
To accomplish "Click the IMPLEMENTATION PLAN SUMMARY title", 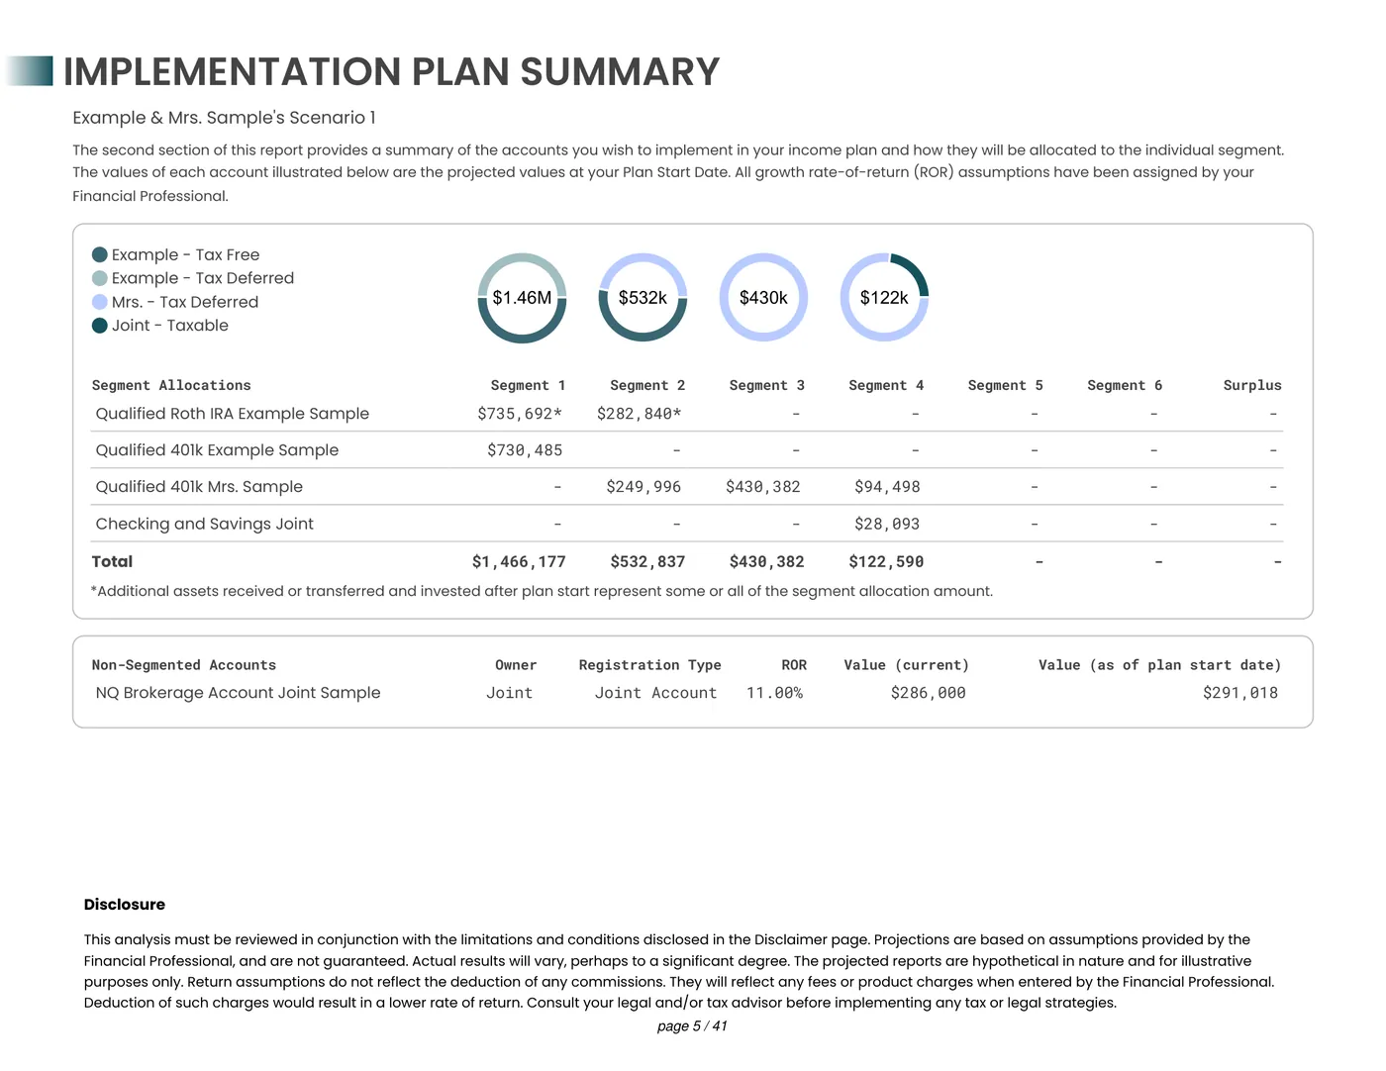I will 391,72.
